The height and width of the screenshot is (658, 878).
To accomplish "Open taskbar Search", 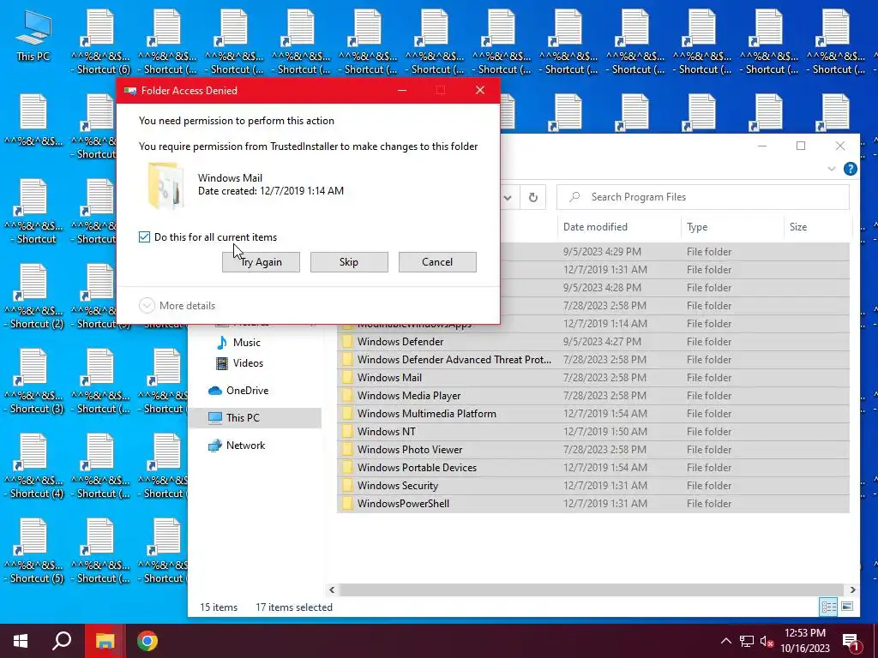I will [62, 641].
